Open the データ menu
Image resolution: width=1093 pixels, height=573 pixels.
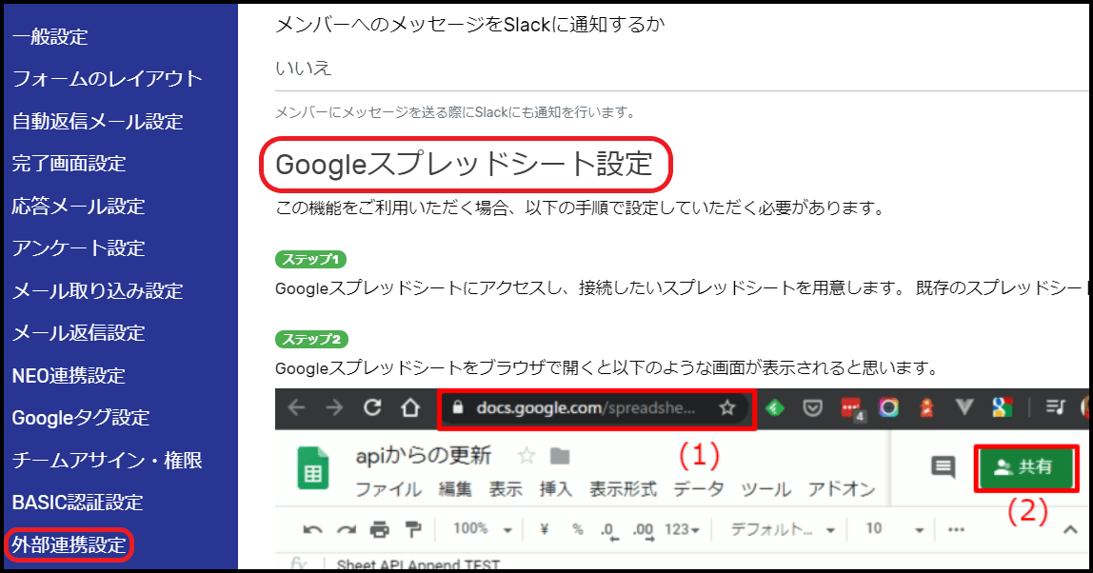point(699,489)
